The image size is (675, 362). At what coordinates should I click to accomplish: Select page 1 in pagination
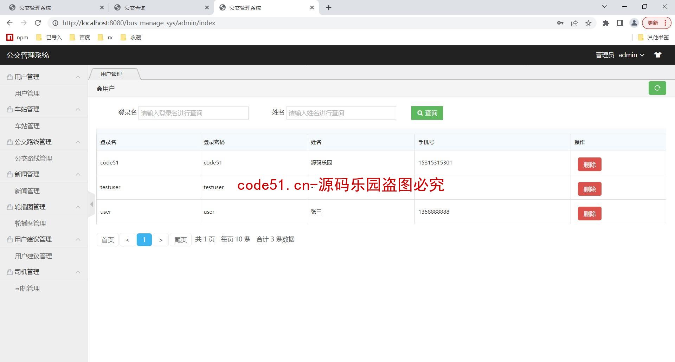tap(144, 240)
